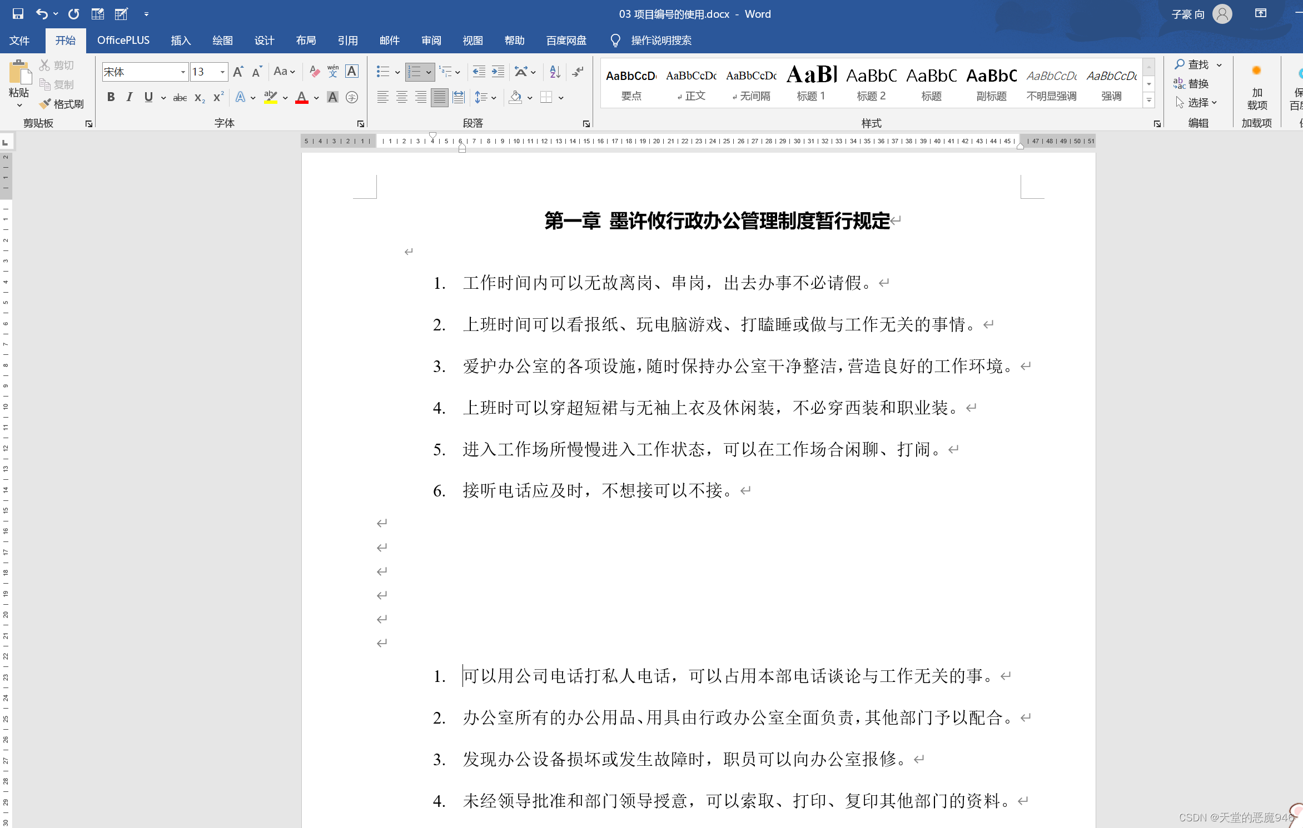Viewport: 1303px width, 828px height.
Task: Open the font size 13 dropdown
Action: click(x=222, y=72)
